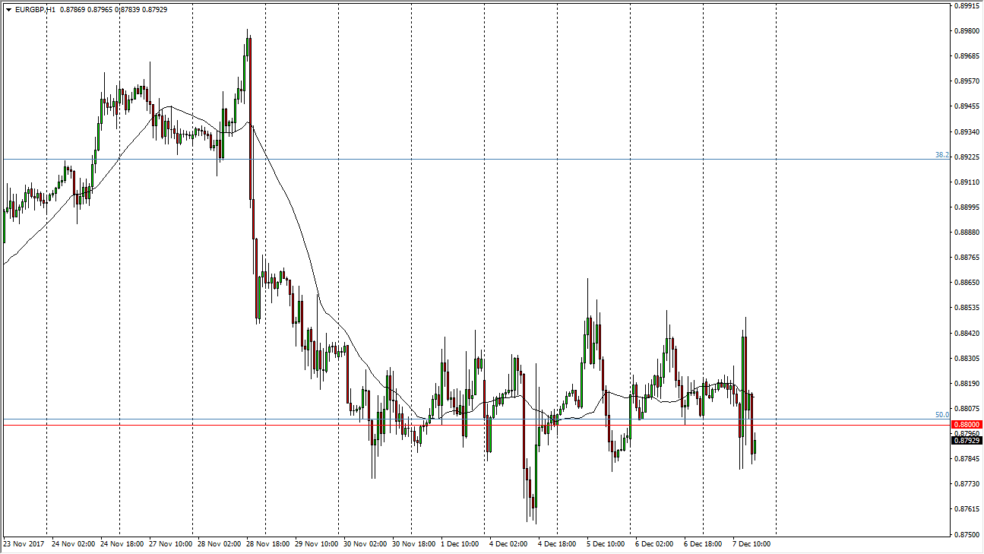Click 0.89915 on the price scale
Image resolution: width=984 pixels, height=554 pixels.
(967, 6)
